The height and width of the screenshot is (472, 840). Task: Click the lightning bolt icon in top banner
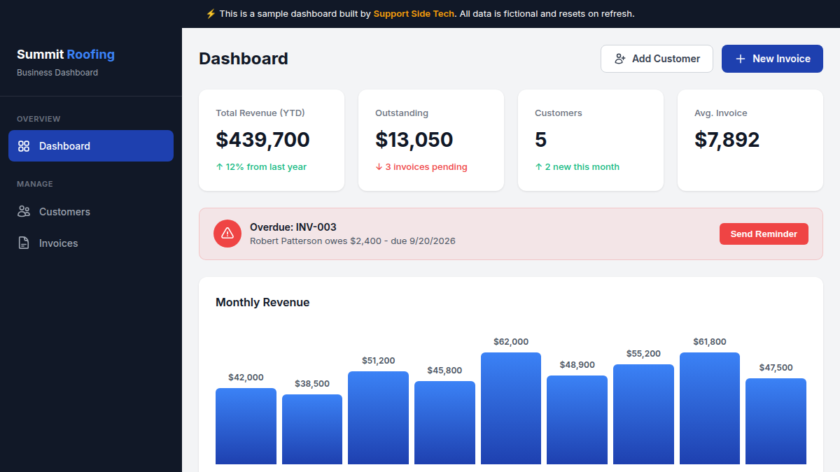coord(211,13)
